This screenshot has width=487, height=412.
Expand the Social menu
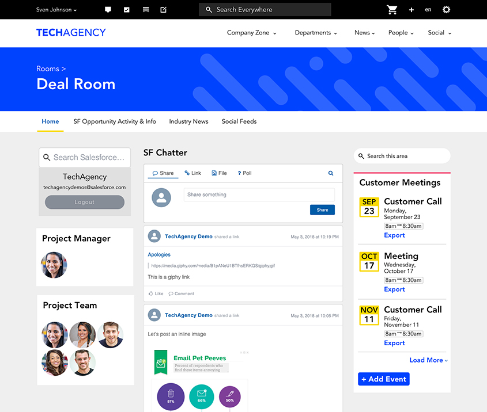440,33
